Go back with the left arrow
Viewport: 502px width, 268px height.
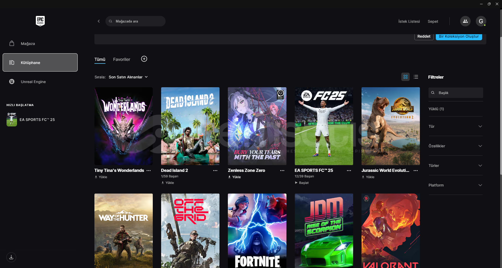(x=99, y=21)
